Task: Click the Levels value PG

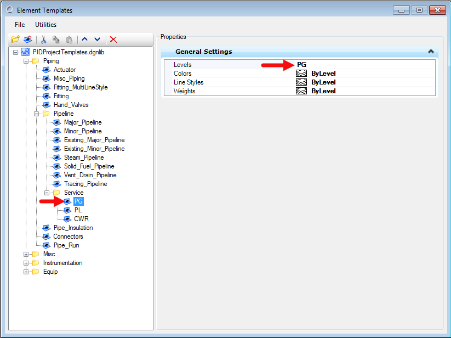Action: (301, 65)
